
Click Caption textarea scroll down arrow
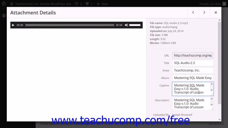pyautogui.click(x=212, y=90)
